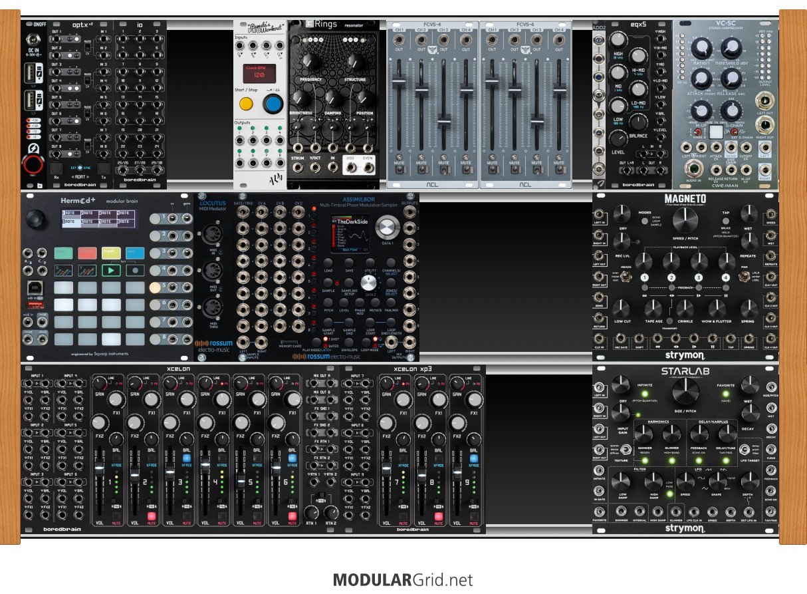This screenshot has width=807, height=594.
Task: Click xcelon channel 1 GAIN knob
Action: pos(98,382)
